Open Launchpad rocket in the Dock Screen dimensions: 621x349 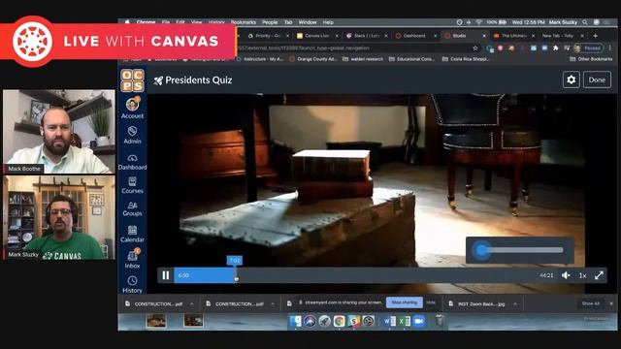[324, 321]
